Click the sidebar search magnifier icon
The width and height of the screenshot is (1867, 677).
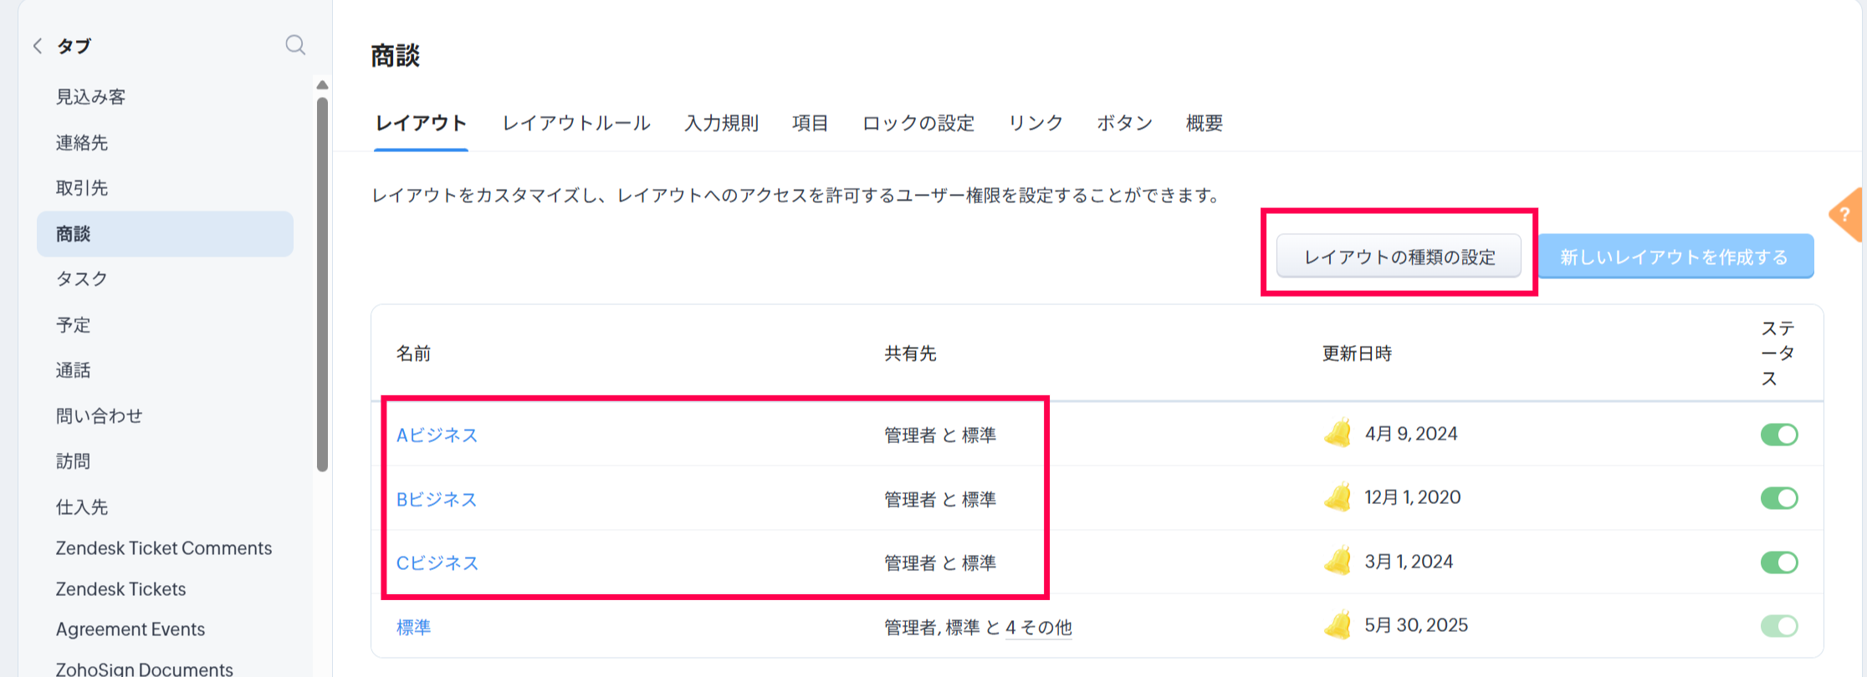tap(295, 45)
